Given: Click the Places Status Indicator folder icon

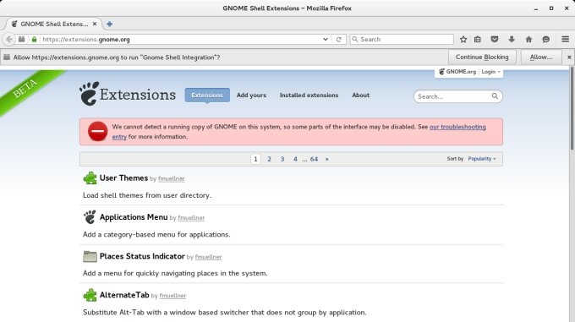Looking at the screenshot, I should [90, 256].
